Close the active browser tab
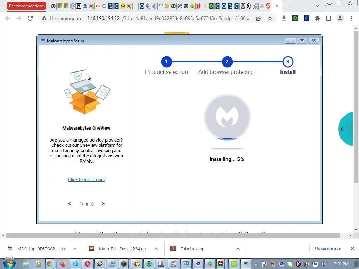Viewport: 359px width, 269px height. (x=277, y=6)
